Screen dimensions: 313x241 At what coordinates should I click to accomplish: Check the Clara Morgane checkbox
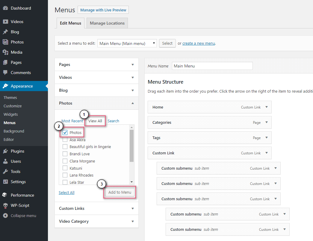[x=65, y=161]
